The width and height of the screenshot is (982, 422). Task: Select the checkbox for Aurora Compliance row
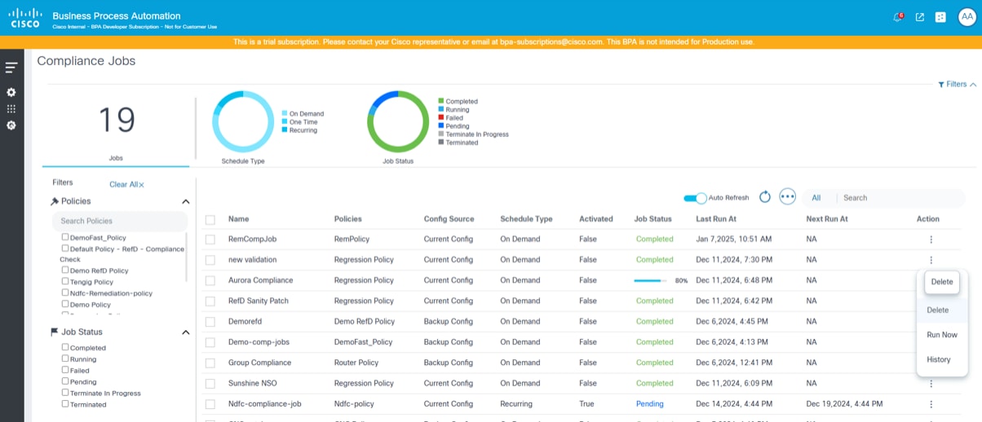(210, 280)
